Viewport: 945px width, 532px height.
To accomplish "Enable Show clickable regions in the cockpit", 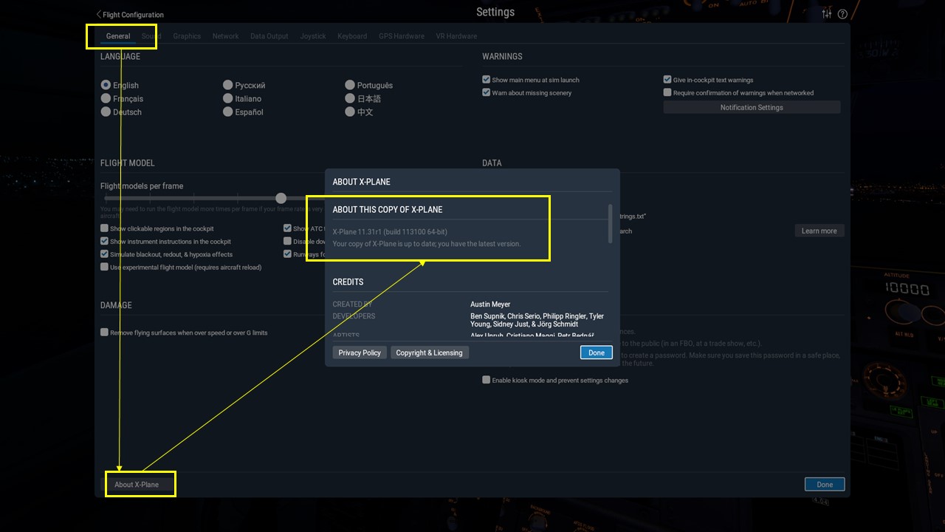I will coord(105,228).
